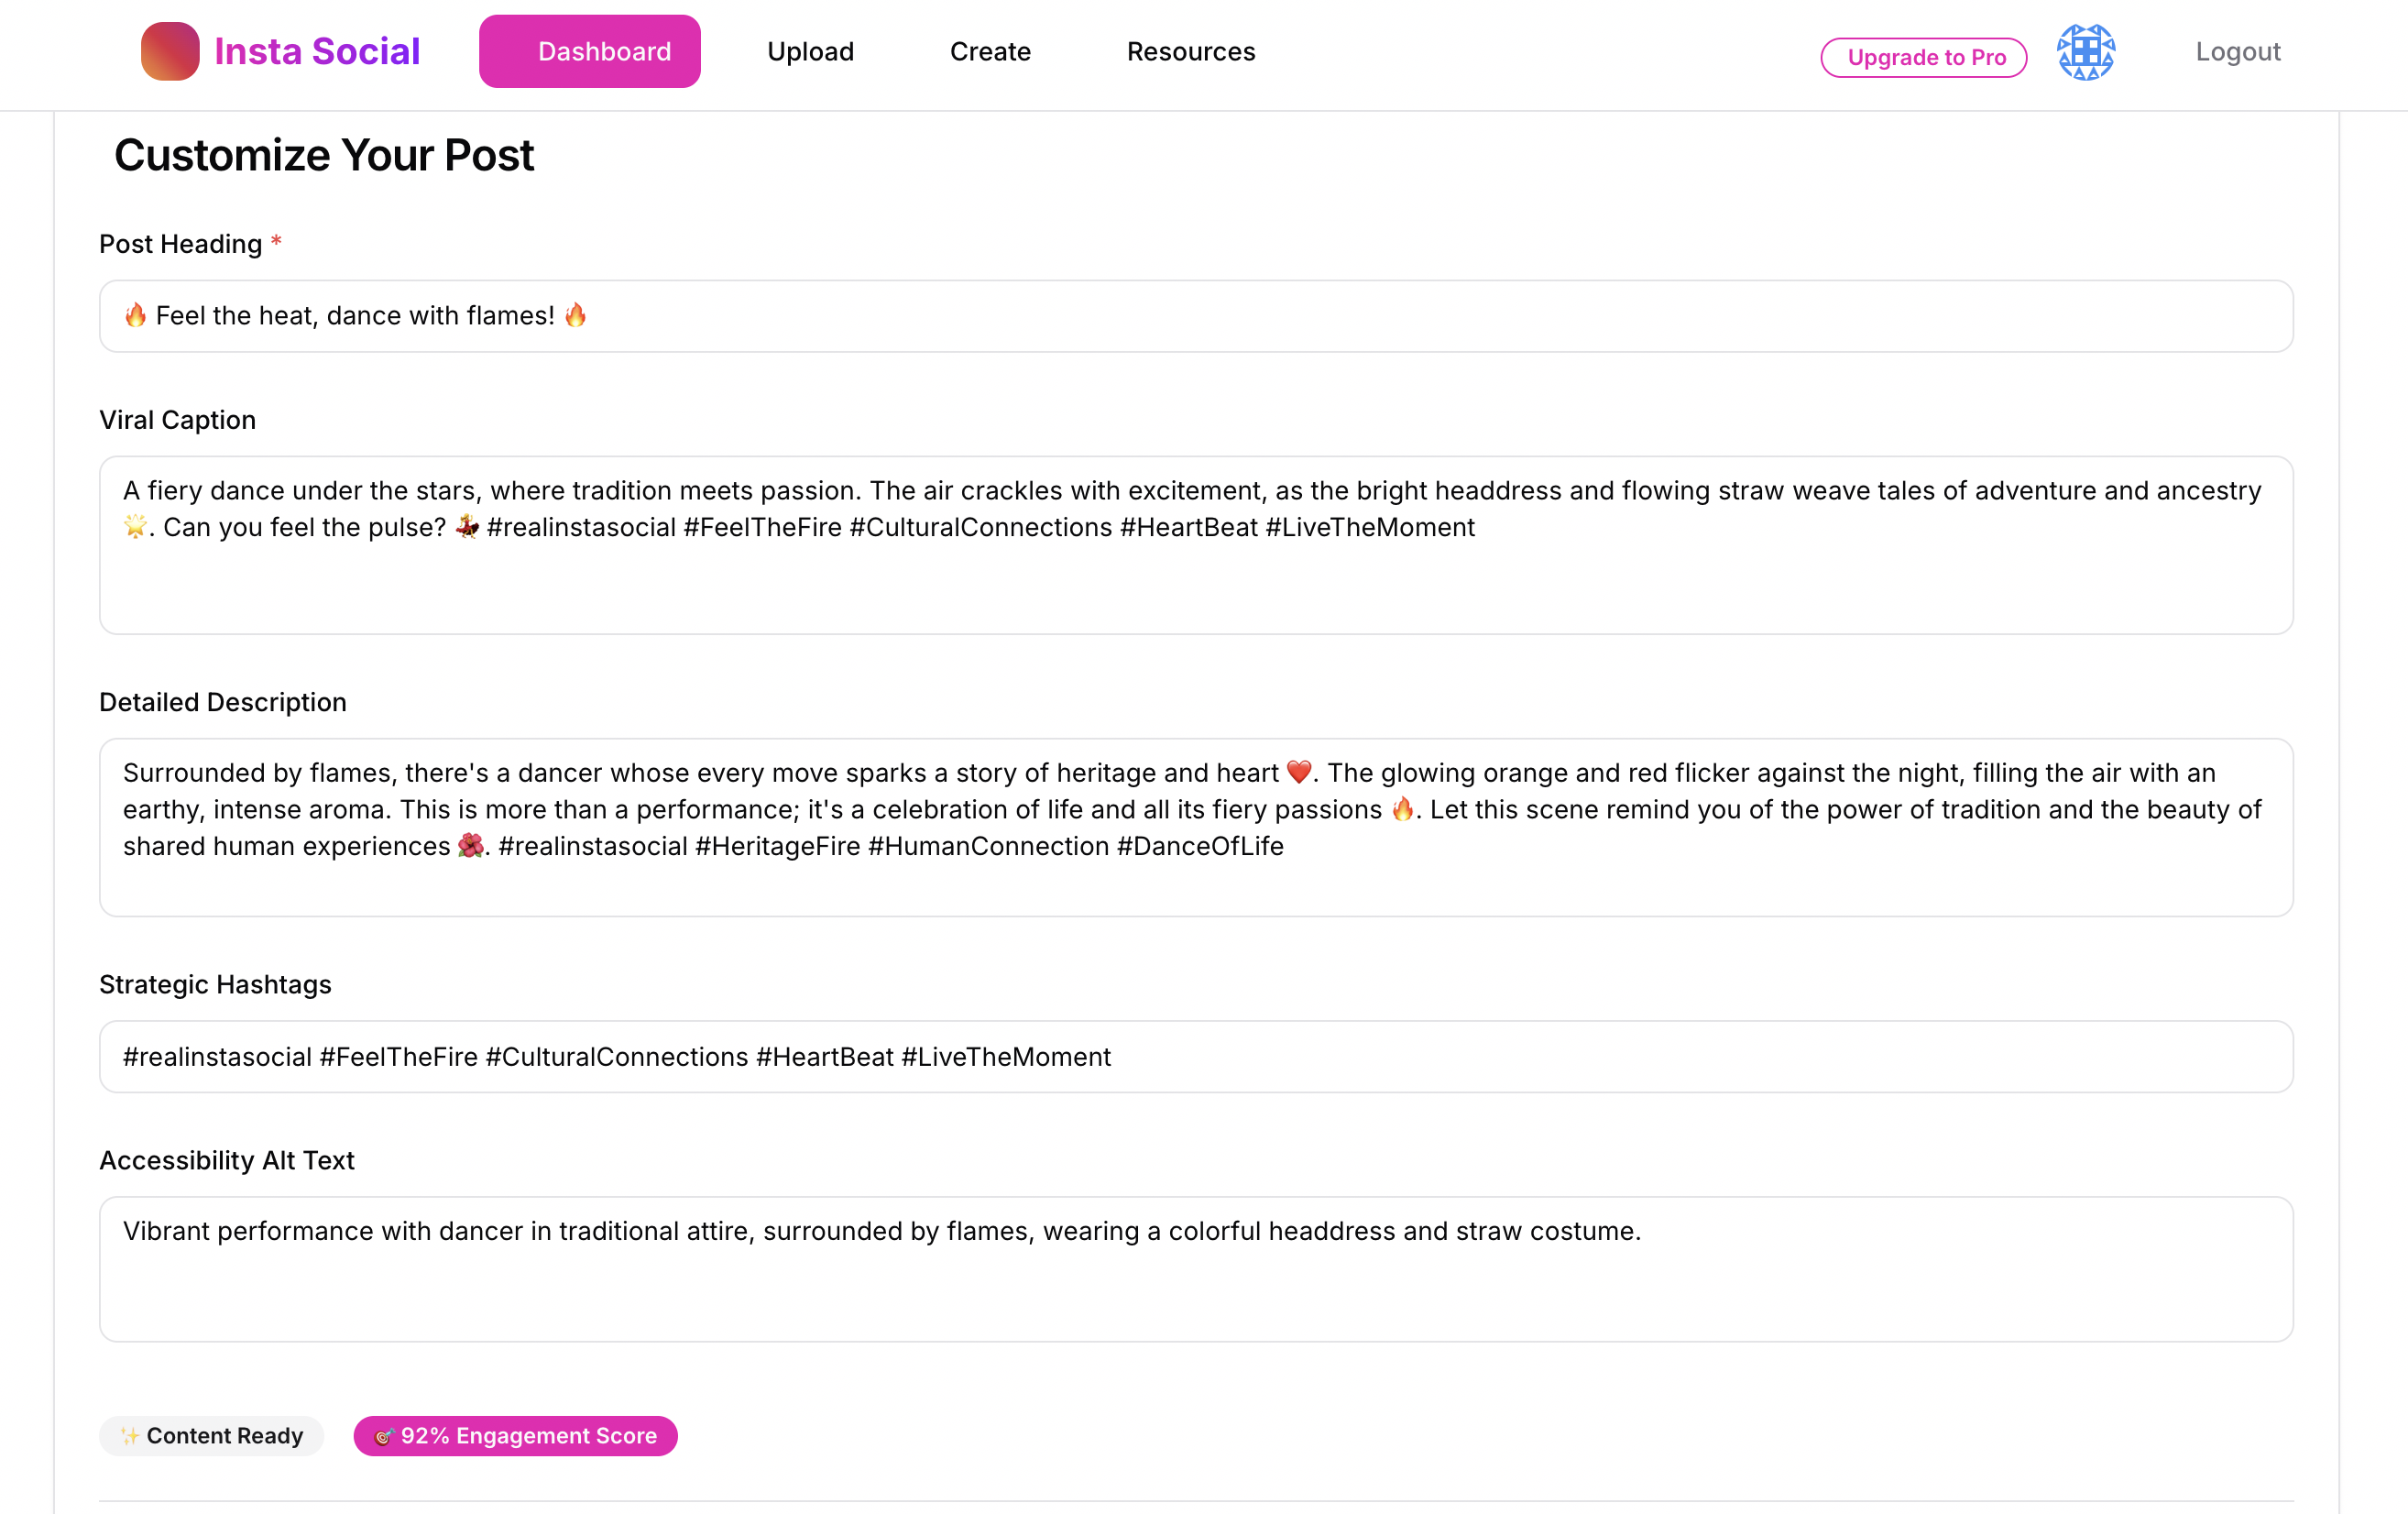Viewport: 2408px width, 1514px height.
Task: Click the Upgrade to Pro button
Action: pos(1923,57)
